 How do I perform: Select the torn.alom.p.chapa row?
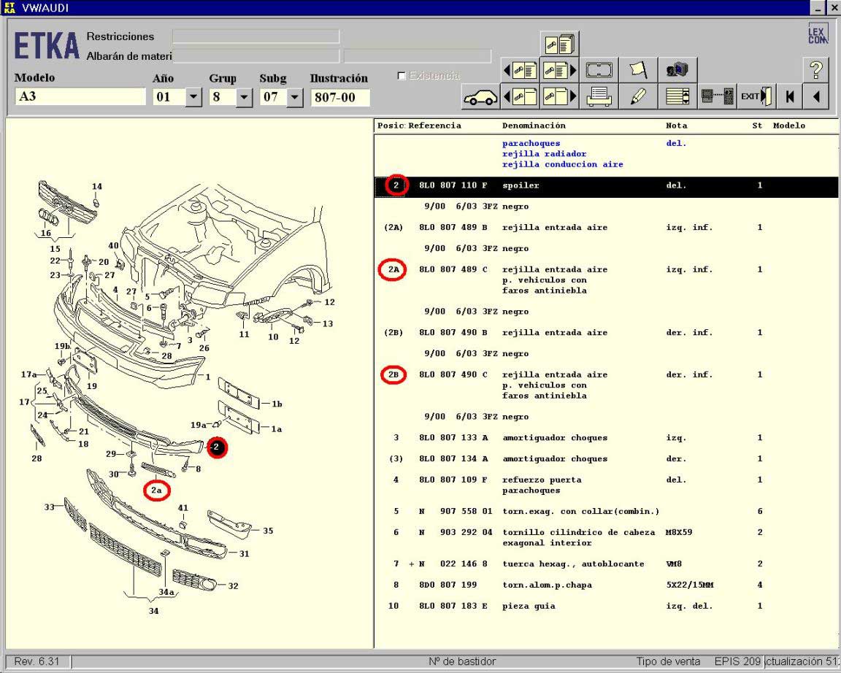click(606, 585)
